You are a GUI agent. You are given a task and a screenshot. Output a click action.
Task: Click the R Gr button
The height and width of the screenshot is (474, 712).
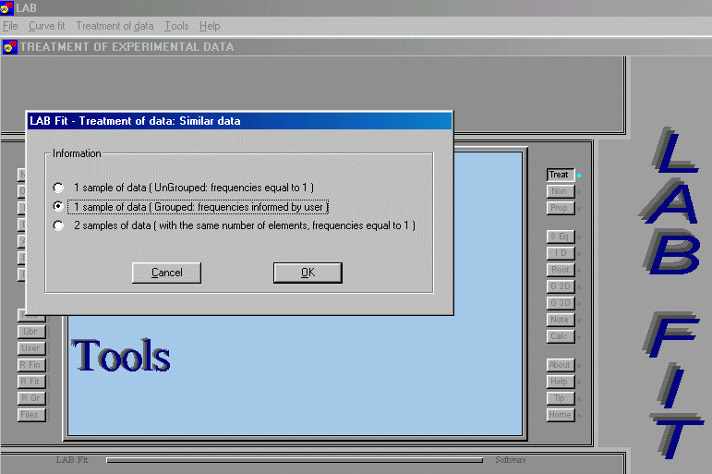(x=31, y=398)
